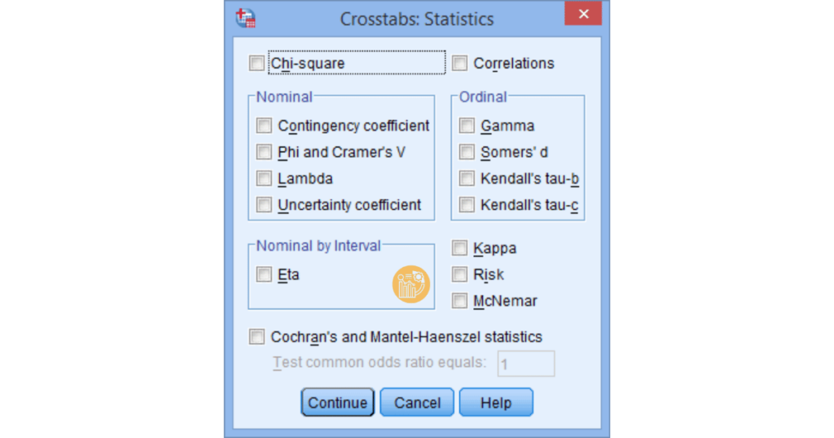Screen dimensions: 834x438
Task: Enable the Risk checkbox
Action: (x=459, y=274)
